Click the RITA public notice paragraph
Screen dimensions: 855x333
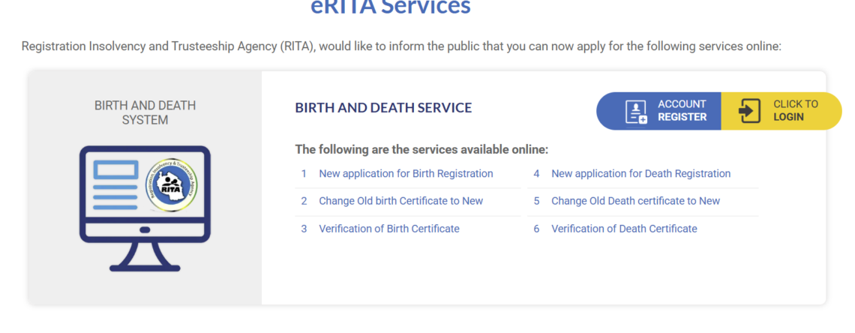coord(401,46)
